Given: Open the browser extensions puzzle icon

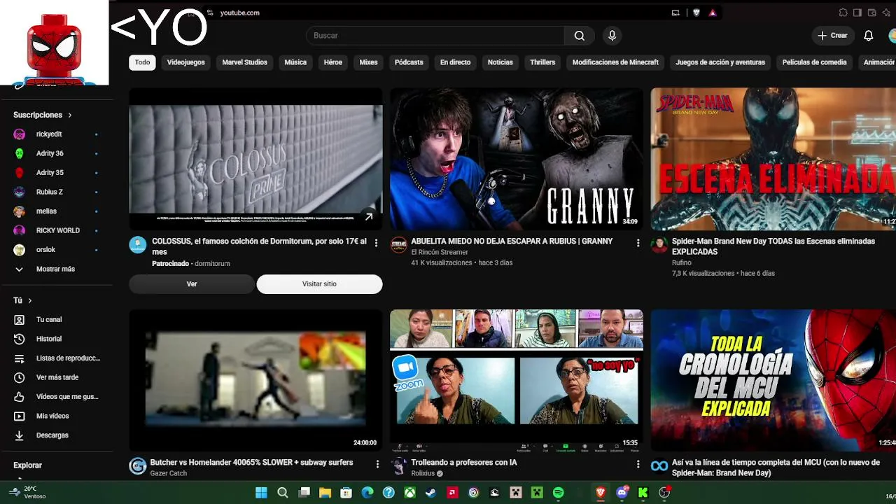Looking at the screenshot, I should (x=843, y=13).
